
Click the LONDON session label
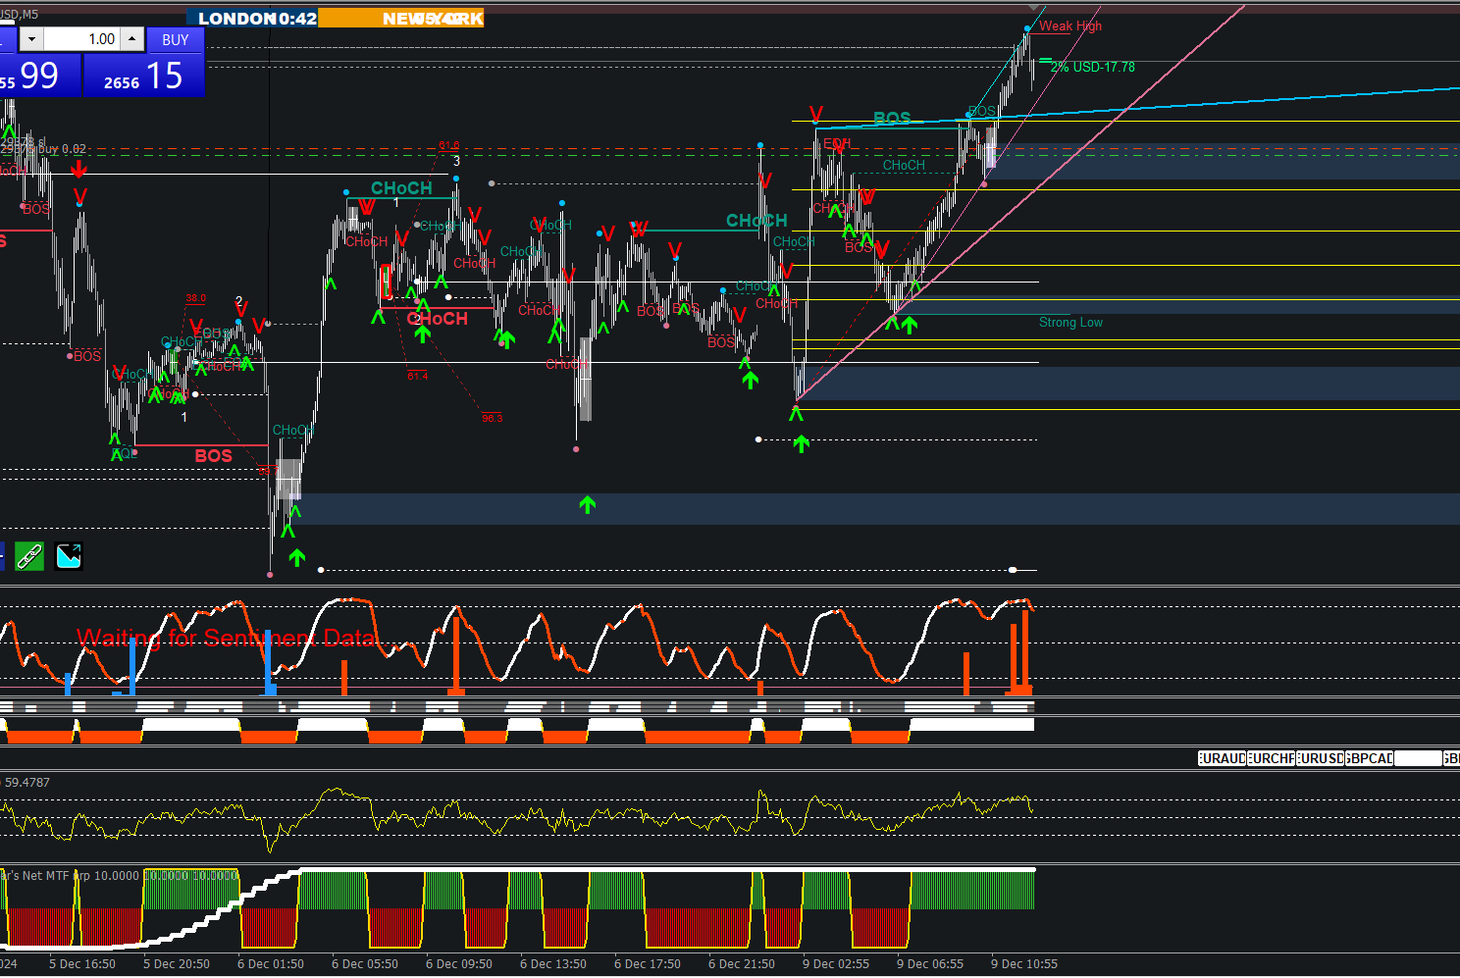(x=237, y=19)
